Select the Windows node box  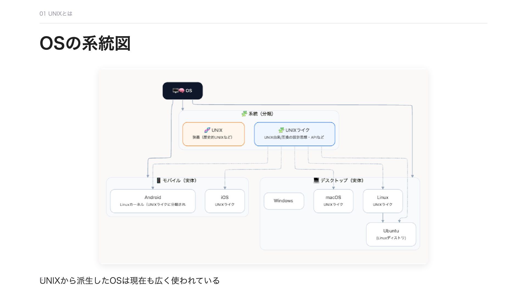pos(284,201)
